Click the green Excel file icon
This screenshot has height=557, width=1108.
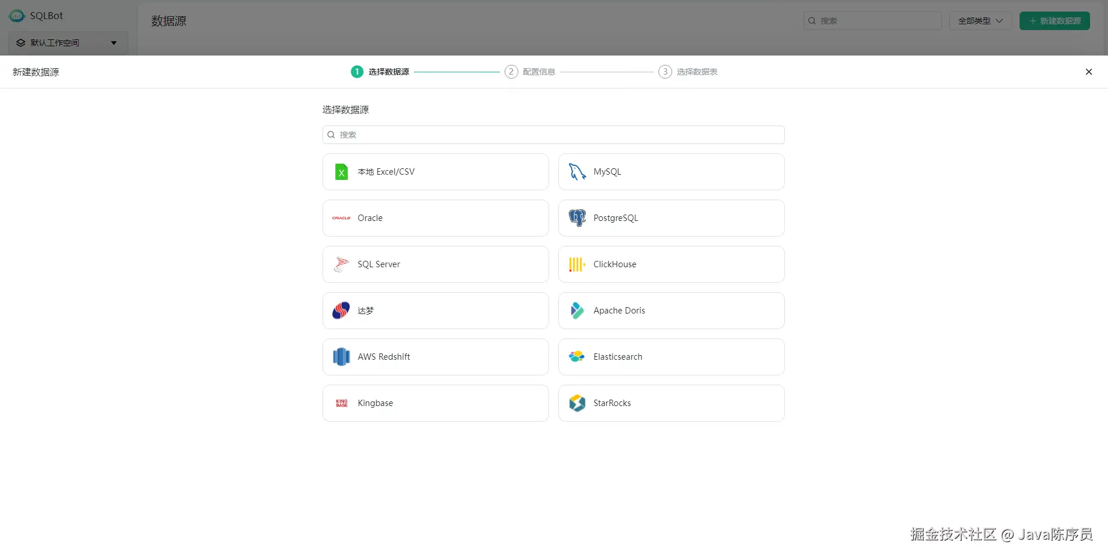tap(342, 172)
